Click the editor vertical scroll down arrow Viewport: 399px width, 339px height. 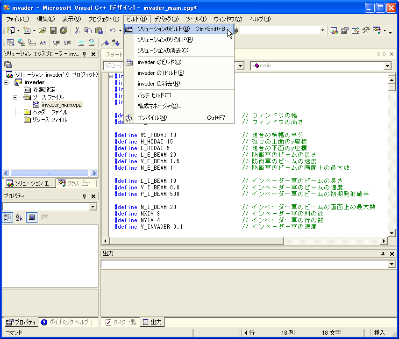click(392, 233)
